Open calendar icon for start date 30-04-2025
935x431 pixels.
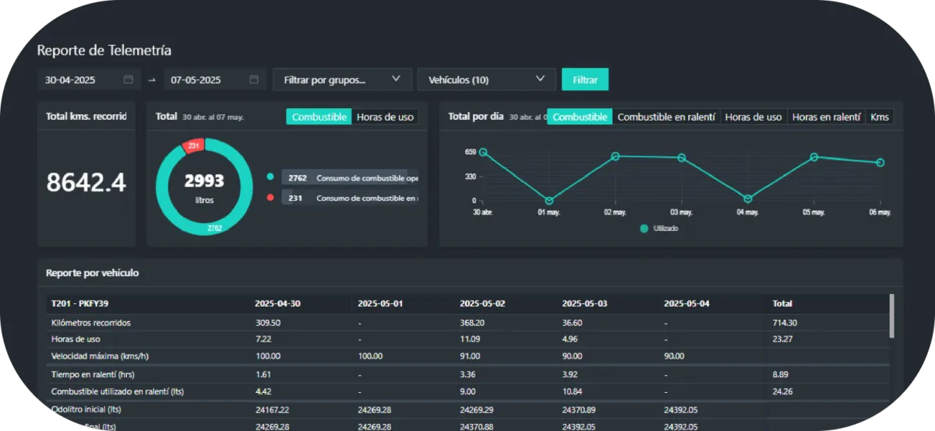click(128, 79)
